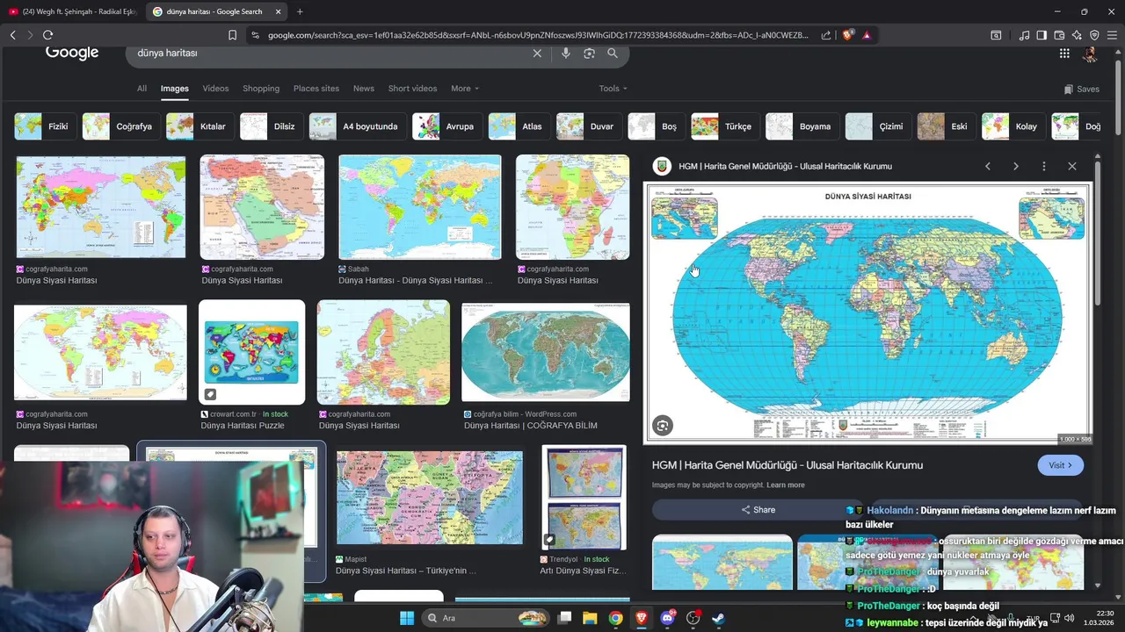Open the Saves collection
This screenshot has height=632, width=1125.
pos(1081,89)
